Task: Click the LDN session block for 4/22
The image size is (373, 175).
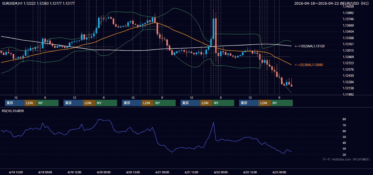Action: coord(264,103)
